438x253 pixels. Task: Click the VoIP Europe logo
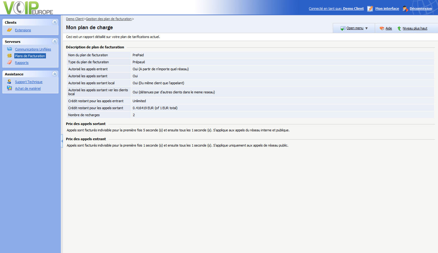pos(28,8)
